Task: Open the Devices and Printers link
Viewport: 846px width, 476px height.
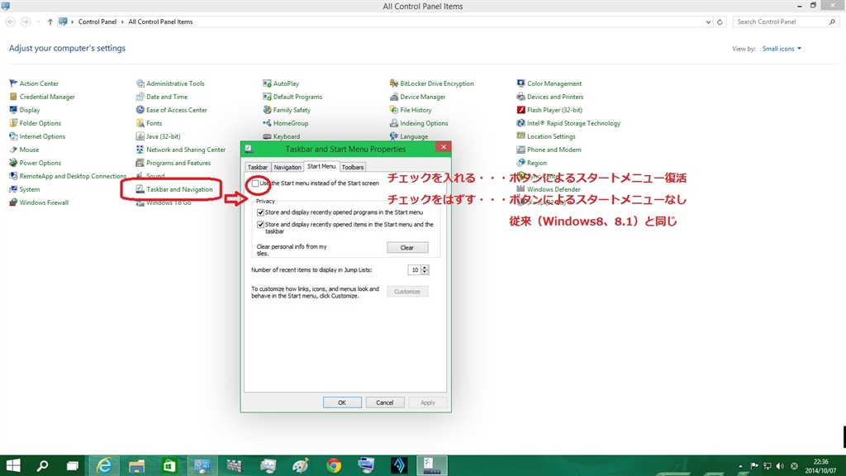Action: pyautogui.click(x=549, y=97)
